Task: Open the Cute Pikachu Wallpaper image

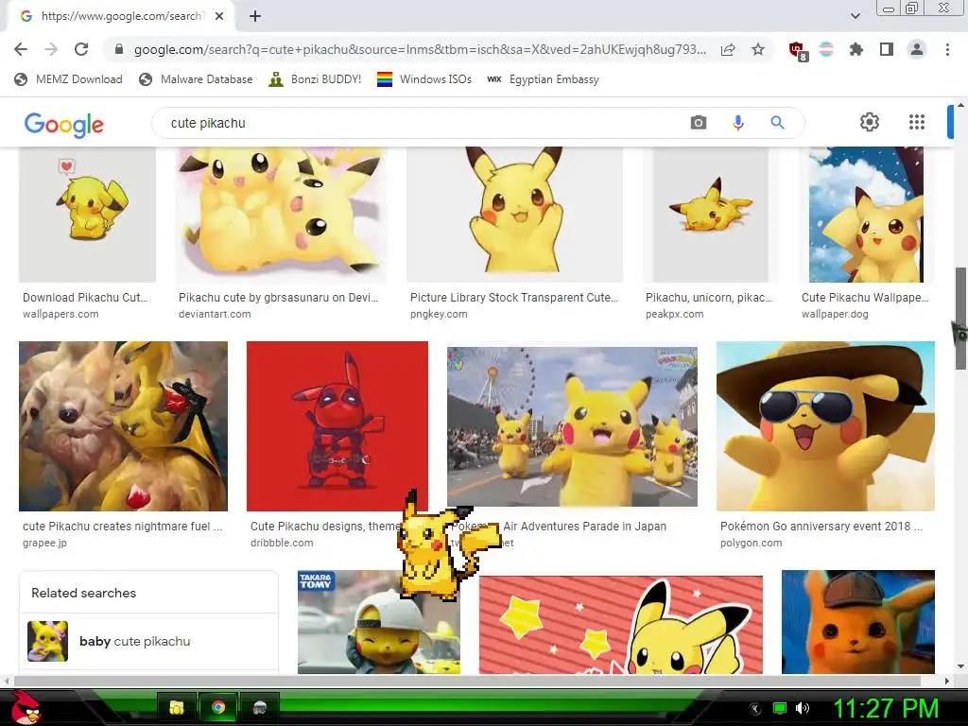Action: point(866,215)
